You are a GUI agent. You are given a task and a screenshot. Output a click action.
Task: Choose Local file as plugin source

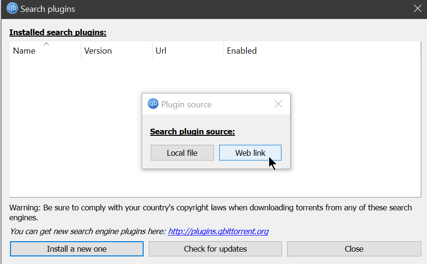tap(182, 153)
